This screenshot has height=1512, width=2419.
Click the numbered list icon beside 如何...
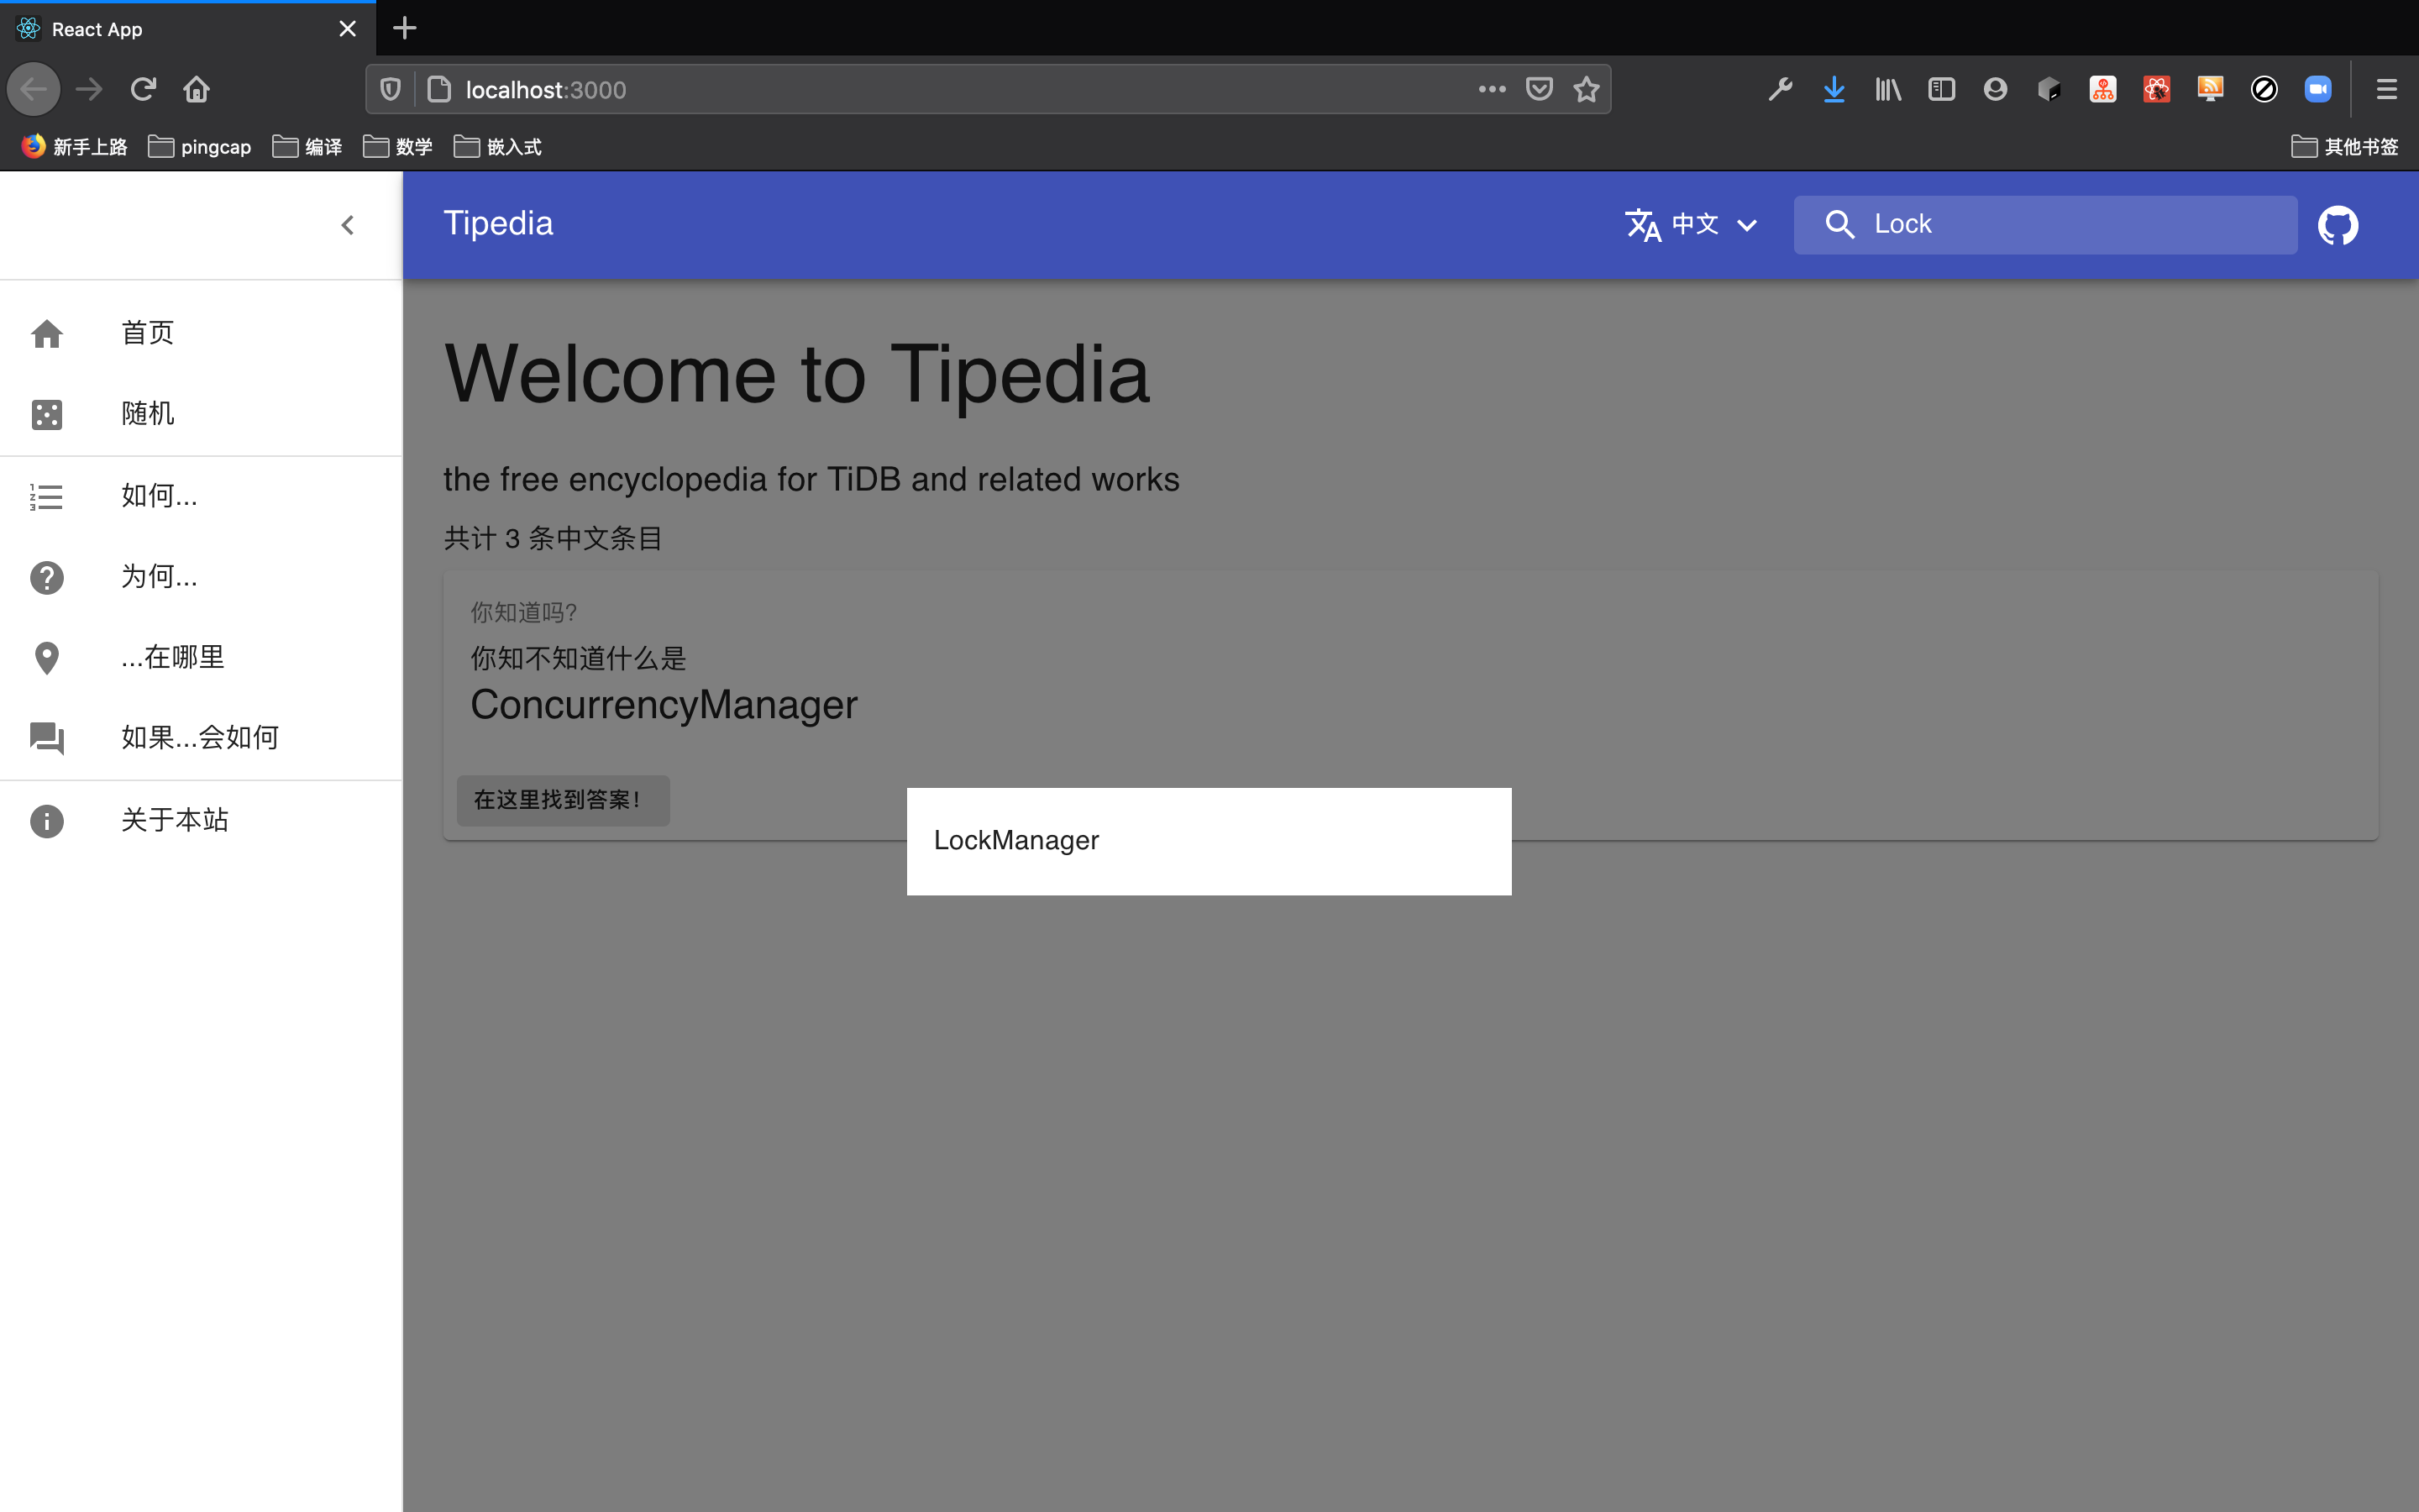[47, 496]
